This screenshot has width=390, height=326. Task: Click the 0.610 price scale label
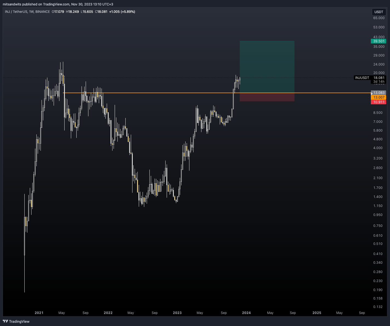[x=378, y=236]
